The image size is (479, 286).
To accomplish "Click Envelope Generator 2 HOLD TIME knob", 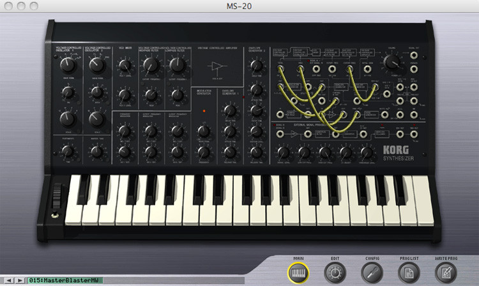I will (257, 65).
